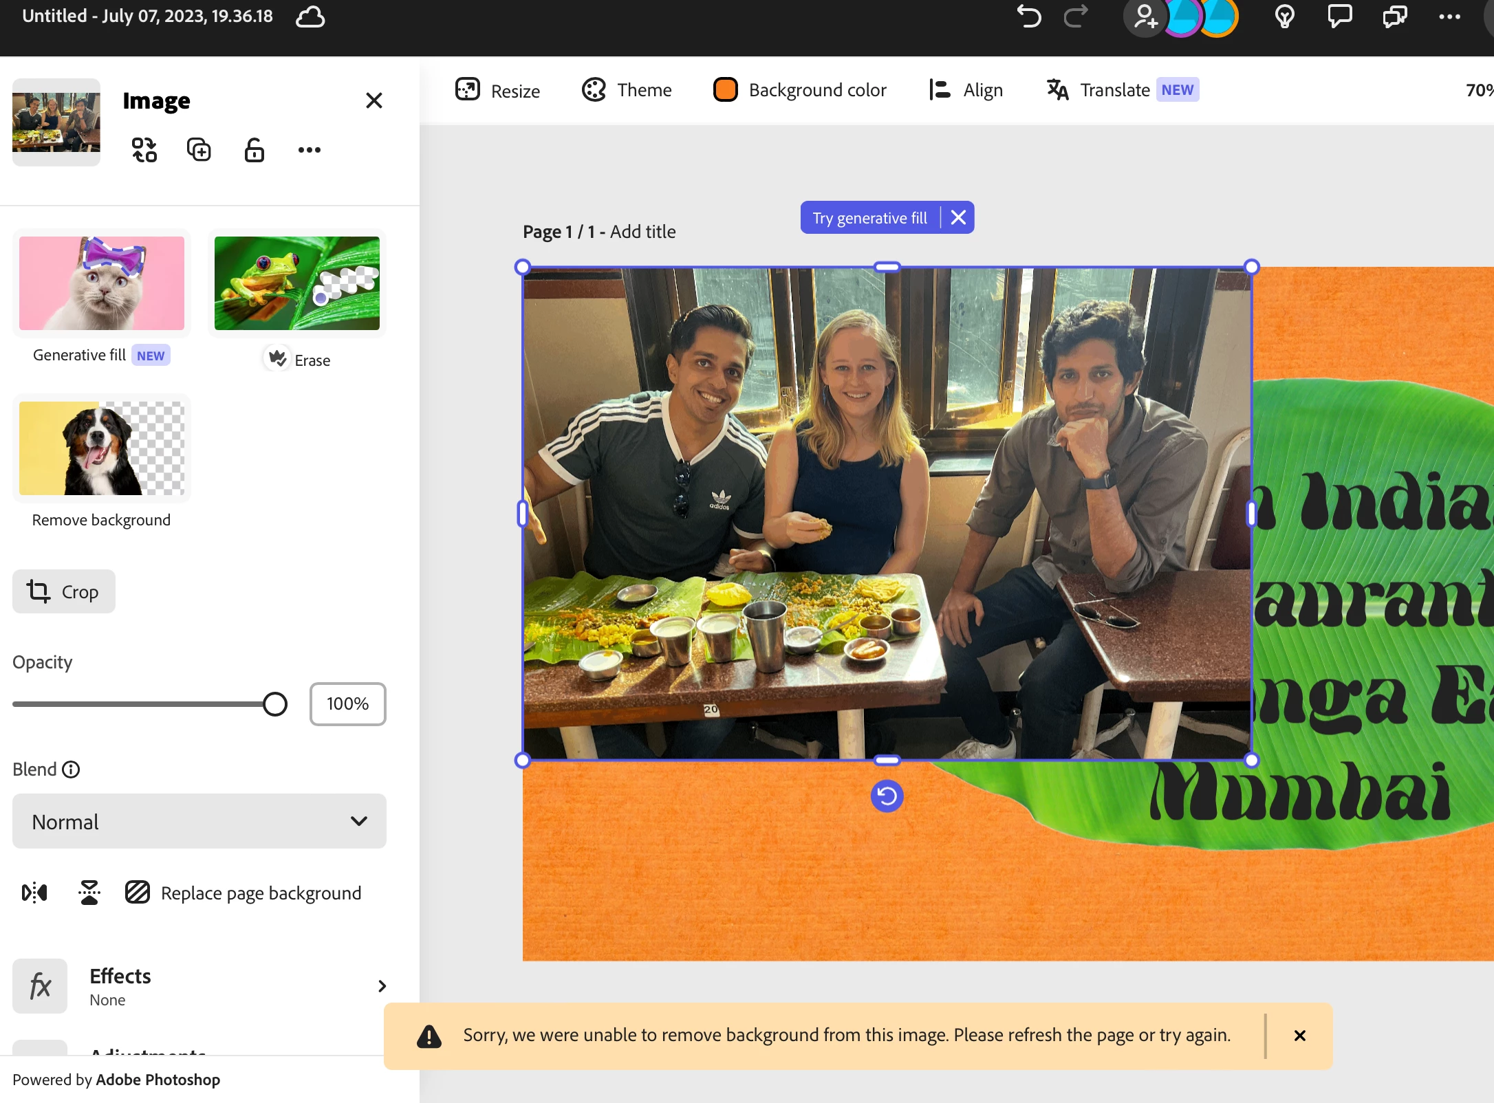
Task: Flip image vertically
Action: click(x=89, y=893)
